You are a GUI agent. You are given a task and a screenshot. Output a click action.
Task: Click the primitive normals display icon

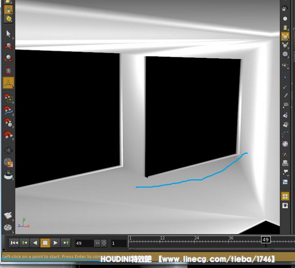click(x=285, y=115)
